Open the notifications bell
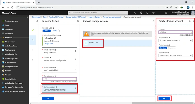 [x=147, y=13]
